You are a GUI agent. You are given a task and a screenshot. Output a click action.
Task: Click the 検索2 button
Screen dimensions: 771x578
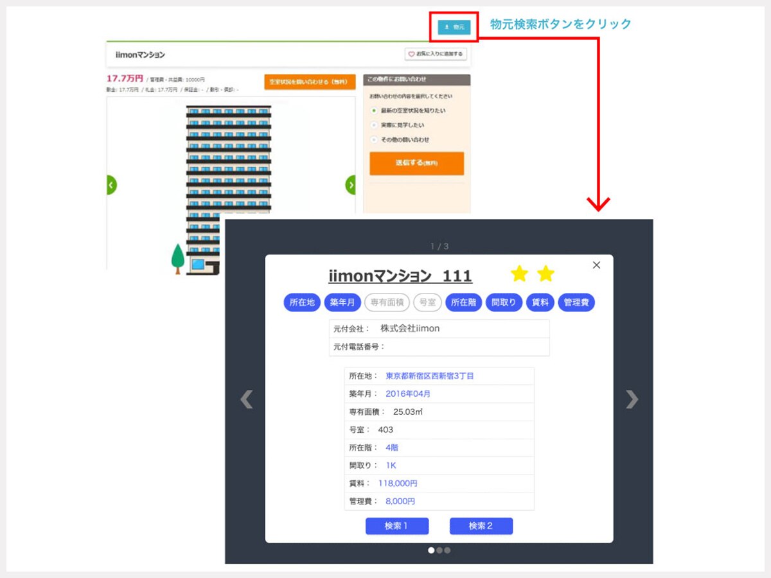[x=481, y=526]
